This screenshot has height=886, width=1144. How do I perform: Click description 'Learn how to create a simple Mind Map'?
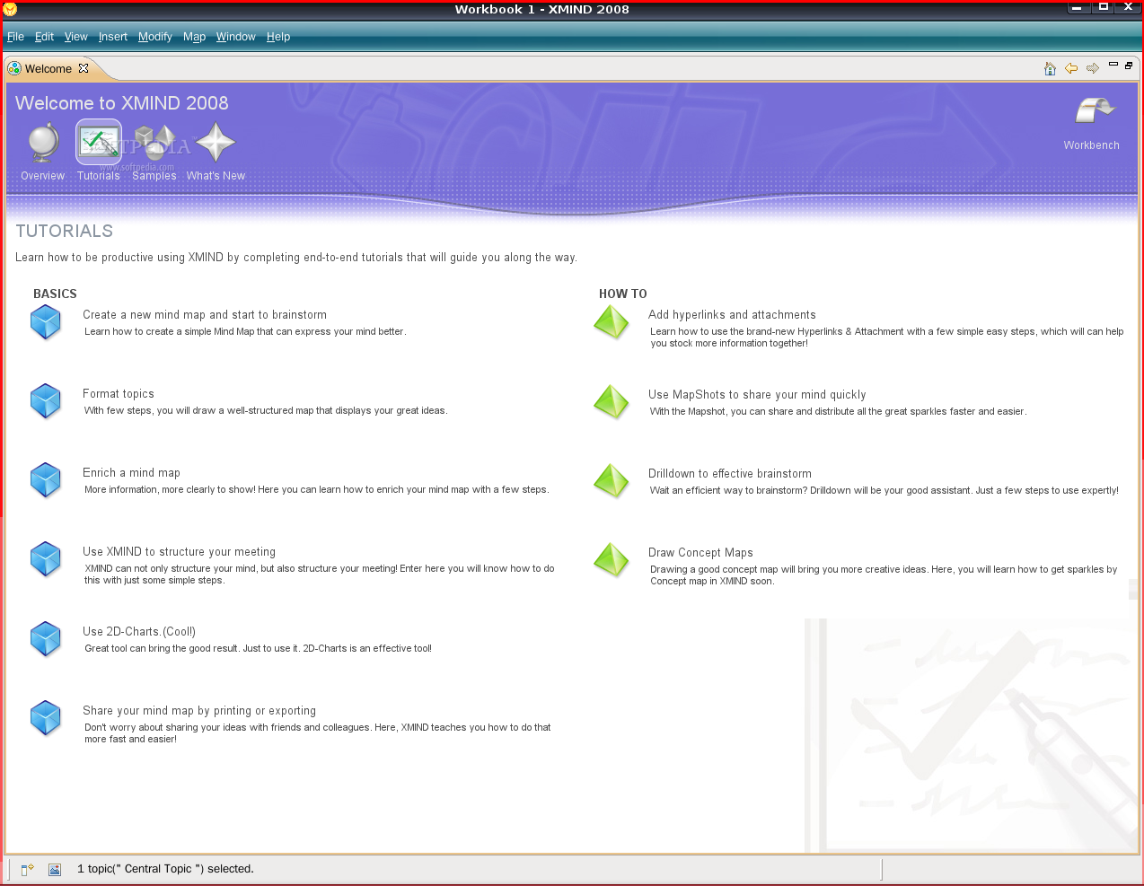point(245,331)
